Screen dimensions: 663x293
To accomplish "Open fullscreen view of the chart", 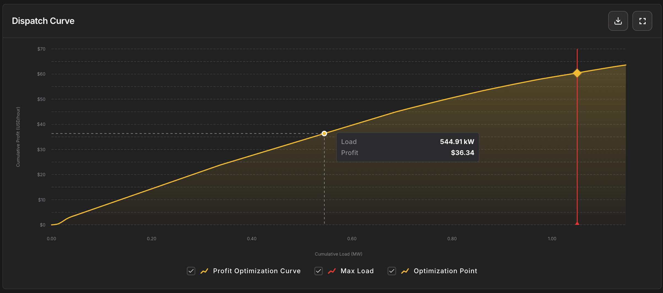I will pyautogui.click(x=642, y=21).
